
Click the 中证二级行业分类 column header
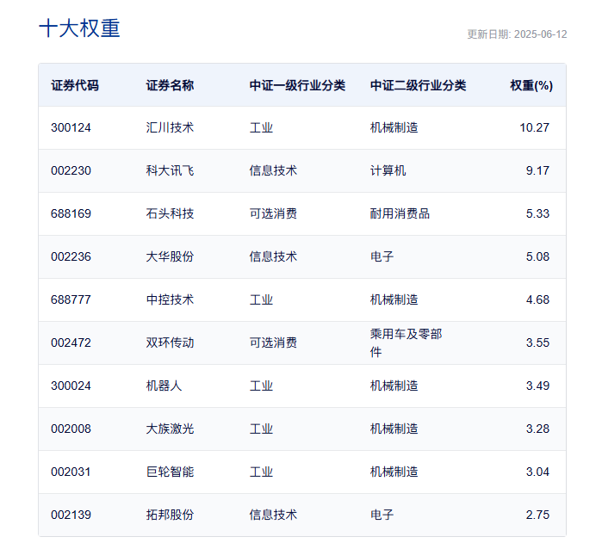coord(418,85)
